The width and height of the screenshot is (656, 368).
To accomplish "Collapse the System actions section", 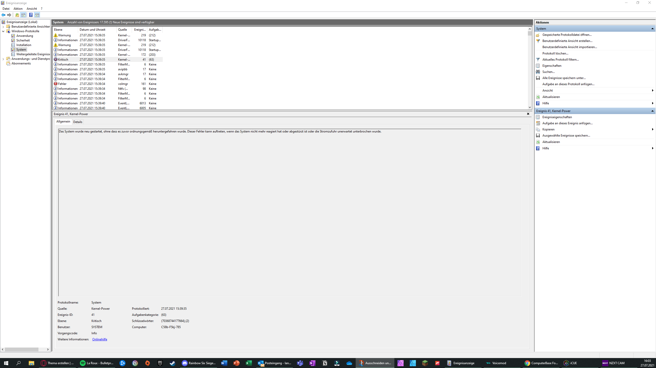I will click(652, 29).
